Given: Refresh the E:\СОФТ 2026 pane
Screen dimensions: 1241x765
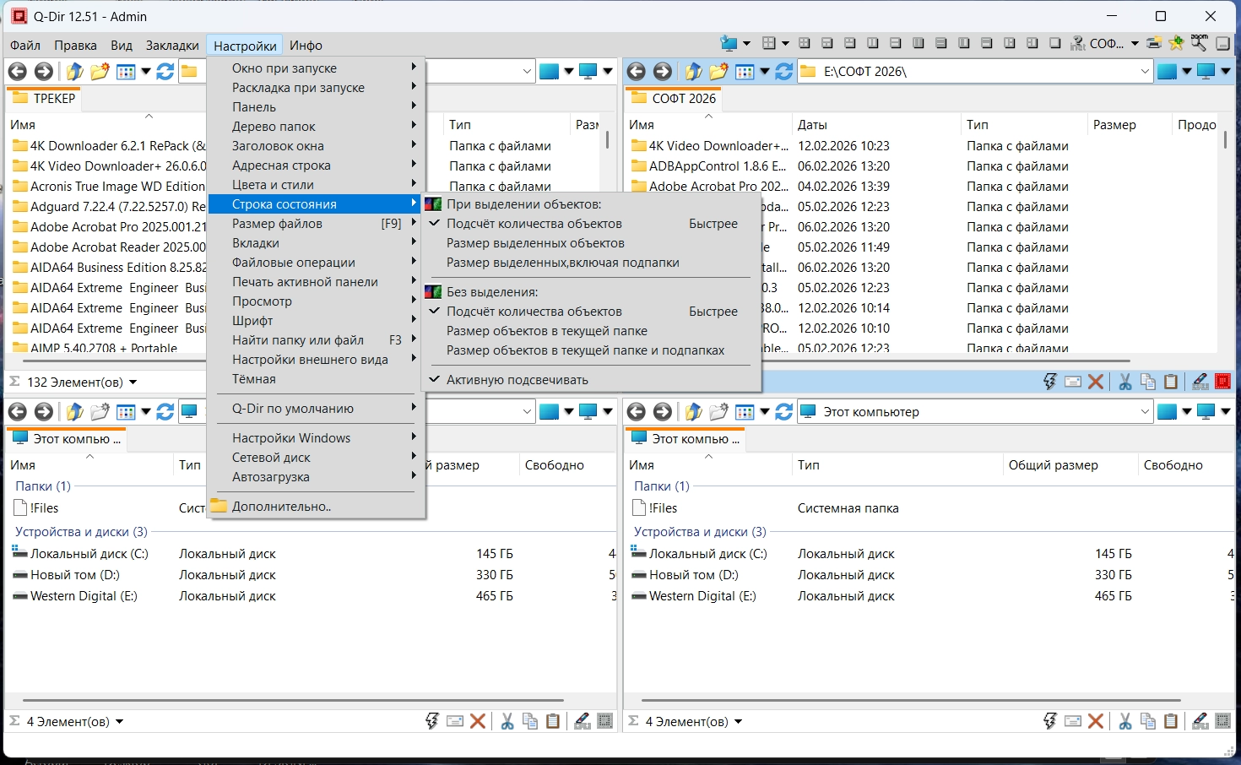Looking at the screenshot, I should point(783,72).
